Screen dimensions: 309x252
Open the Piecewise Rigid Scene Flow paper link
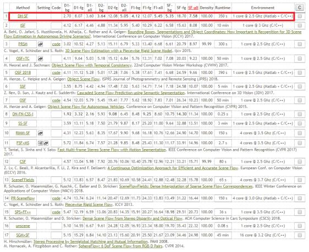tap(89, 205)
